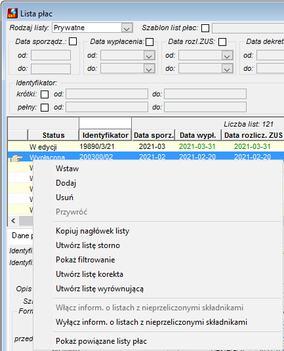Sort by Data rozlicz. ZUS column header
Screen dimensions: 284x351
click(253, 135)
